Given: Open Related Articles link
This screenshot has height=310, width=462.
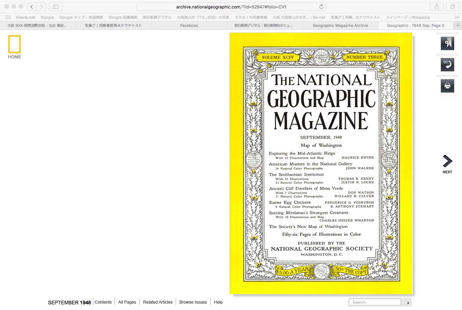Looking at the screenshot, I should pos(158,302).
